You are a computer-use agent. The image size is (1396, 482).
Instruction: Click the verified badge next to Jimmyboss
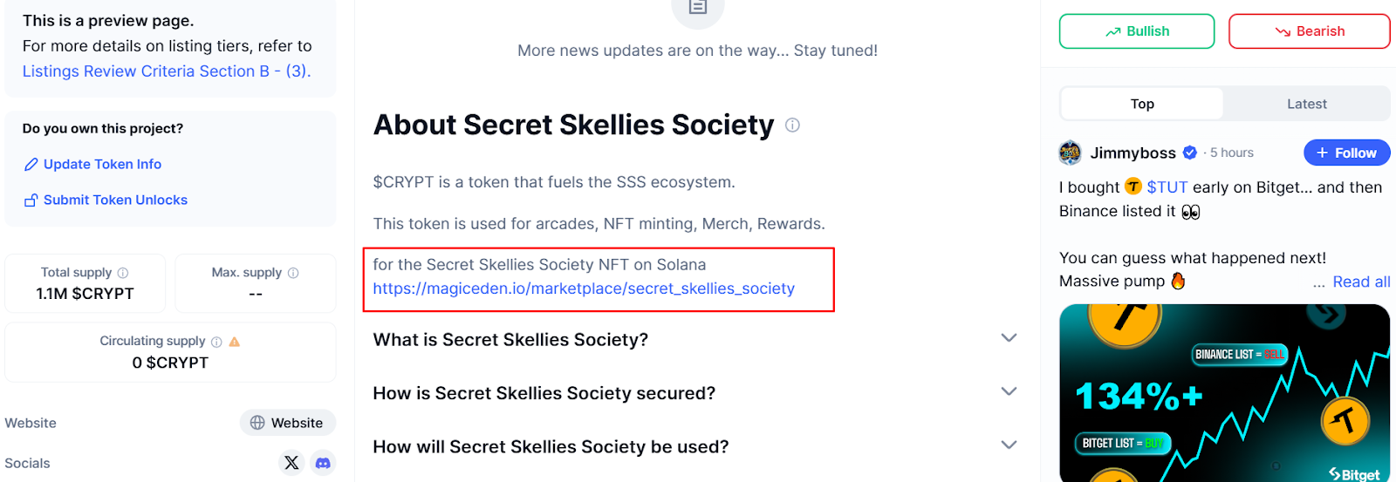pos(1190,153)
